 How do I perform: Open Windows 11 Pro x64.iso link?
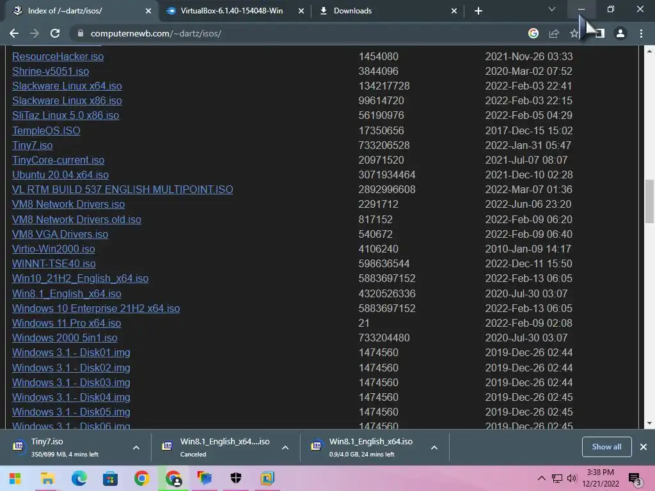tap(67, 323)
